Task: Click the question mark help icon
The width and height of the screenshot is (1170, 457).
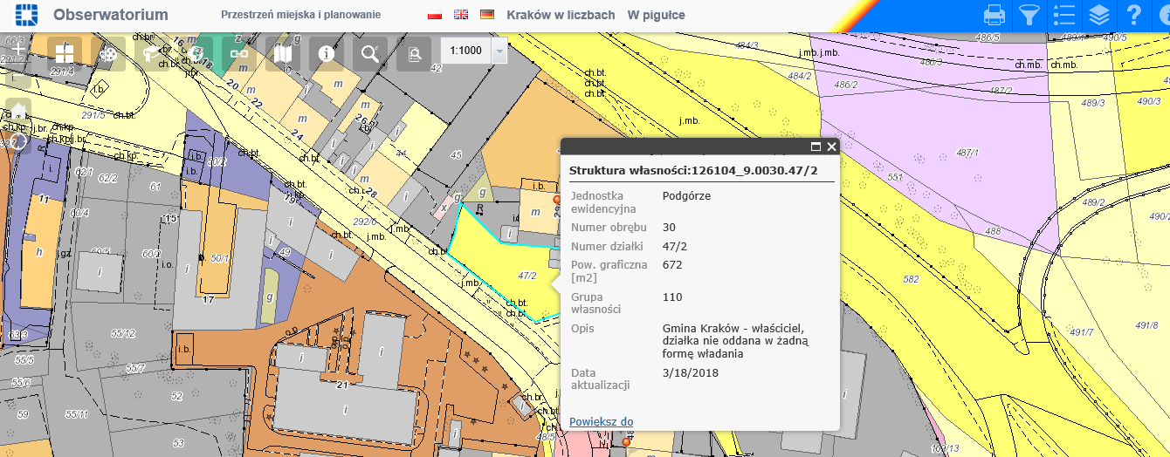Action: pos(1133,15)
